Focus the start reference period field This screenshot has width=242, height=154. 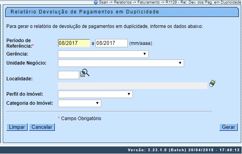(74, 43)
